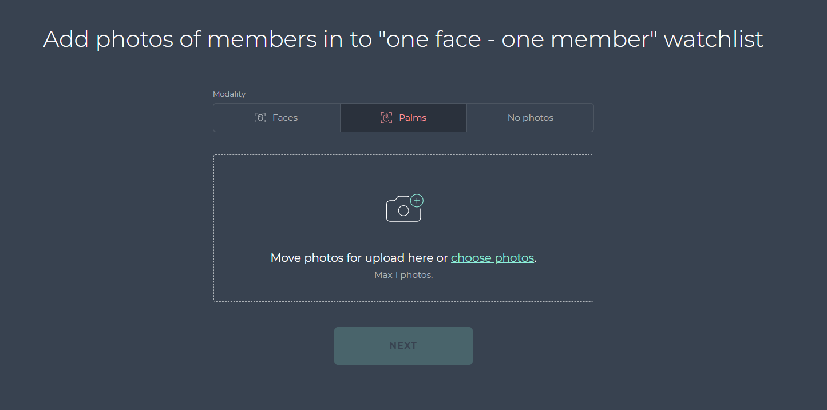Viewport: 827px width, 410px height.
Task: Click inside the dashed upload drop zone
Action: point(403,228)
